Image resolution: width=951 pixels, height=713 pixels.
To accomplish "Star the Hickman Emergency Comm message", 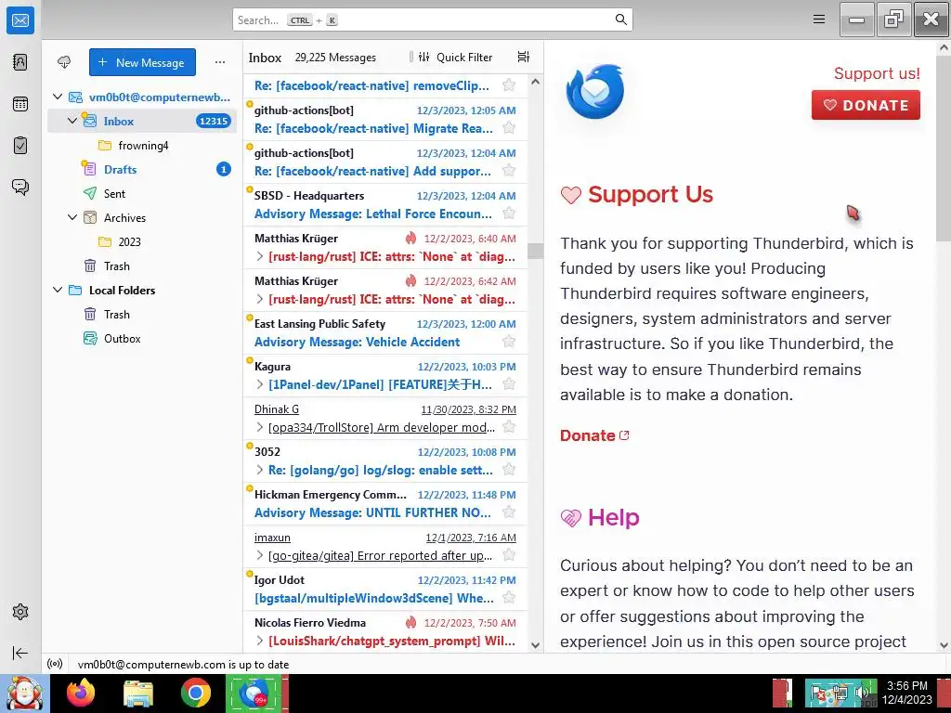I will coord(509,512).
